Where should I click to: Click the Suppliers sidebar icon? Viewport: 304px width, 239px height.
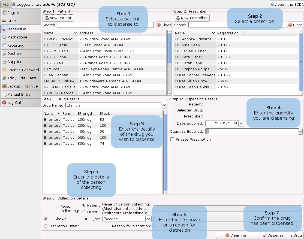point(4,62)
